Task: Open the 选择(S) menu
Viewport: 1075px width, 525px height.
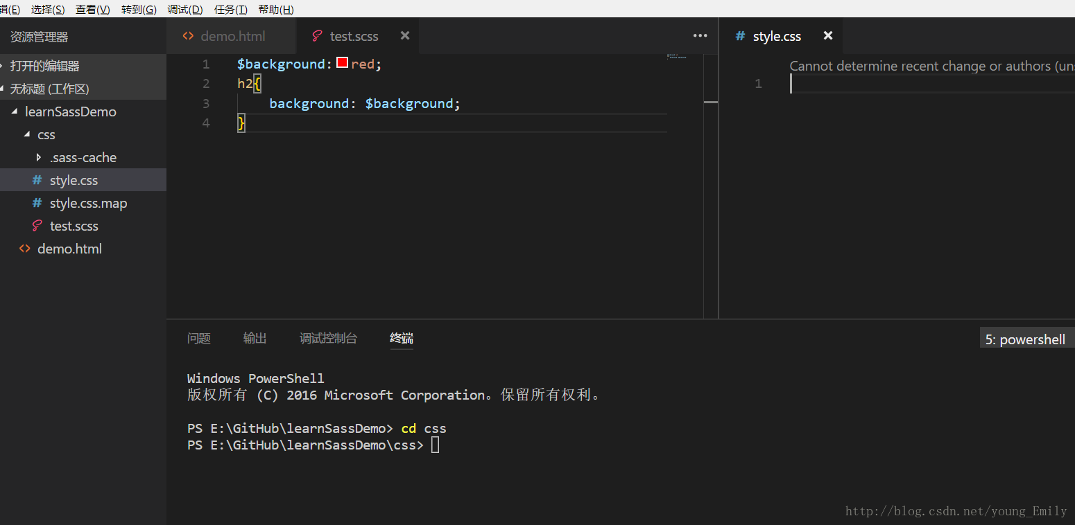Action: point(48,9)
